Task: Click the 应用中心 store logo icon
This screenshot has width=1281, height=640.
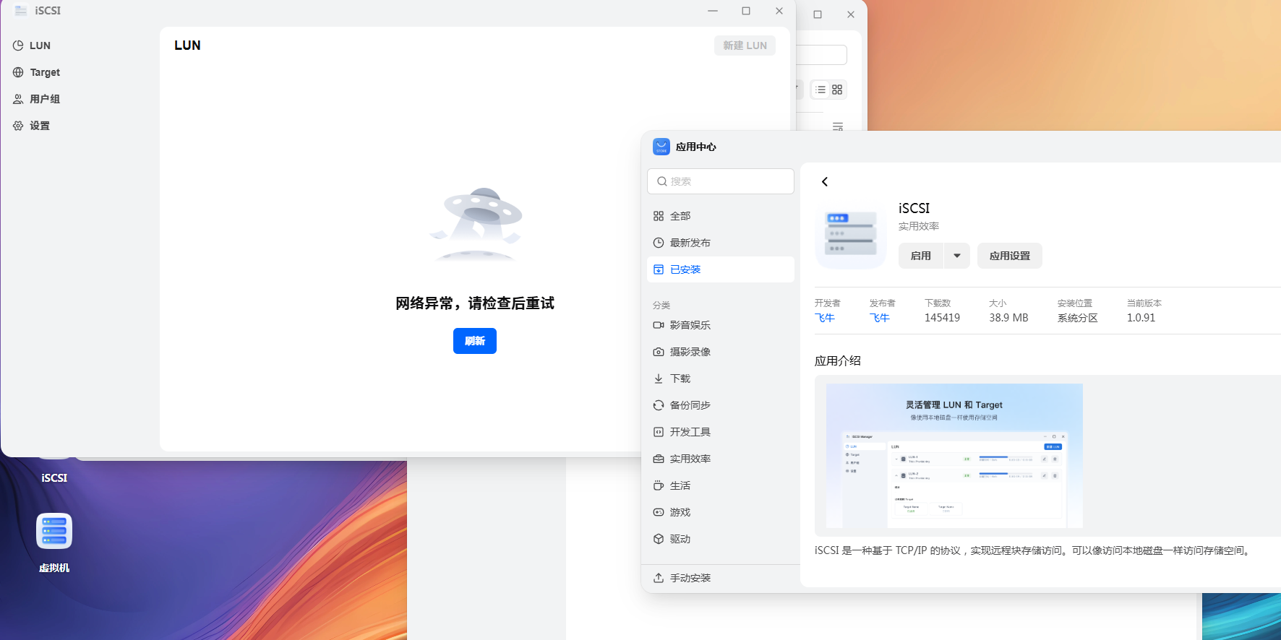Action: coord(661,147)
